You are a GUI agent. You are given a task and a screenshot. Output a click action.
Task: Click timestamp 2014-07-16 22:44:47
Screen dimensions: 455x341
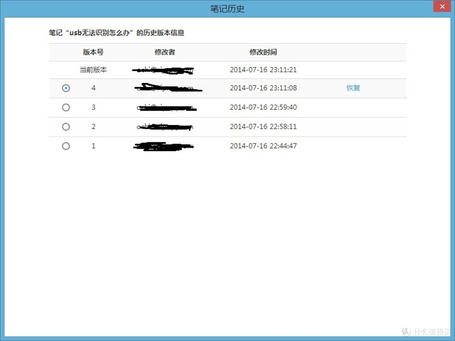263,146
